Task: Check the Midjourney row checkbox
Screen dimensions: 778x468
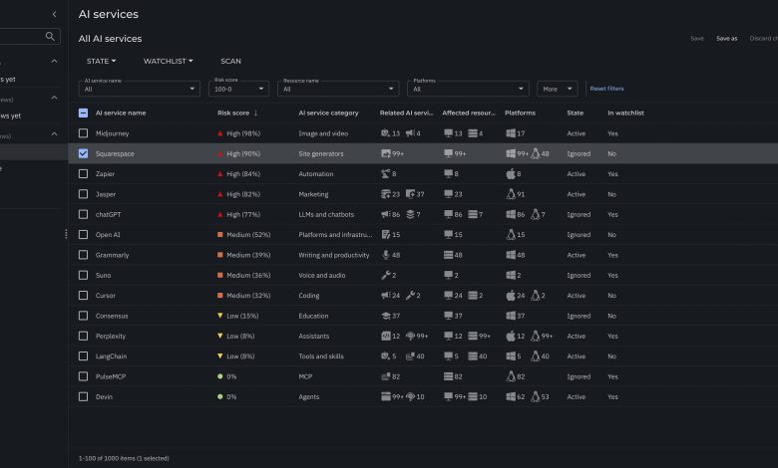Action: point(83,133)
